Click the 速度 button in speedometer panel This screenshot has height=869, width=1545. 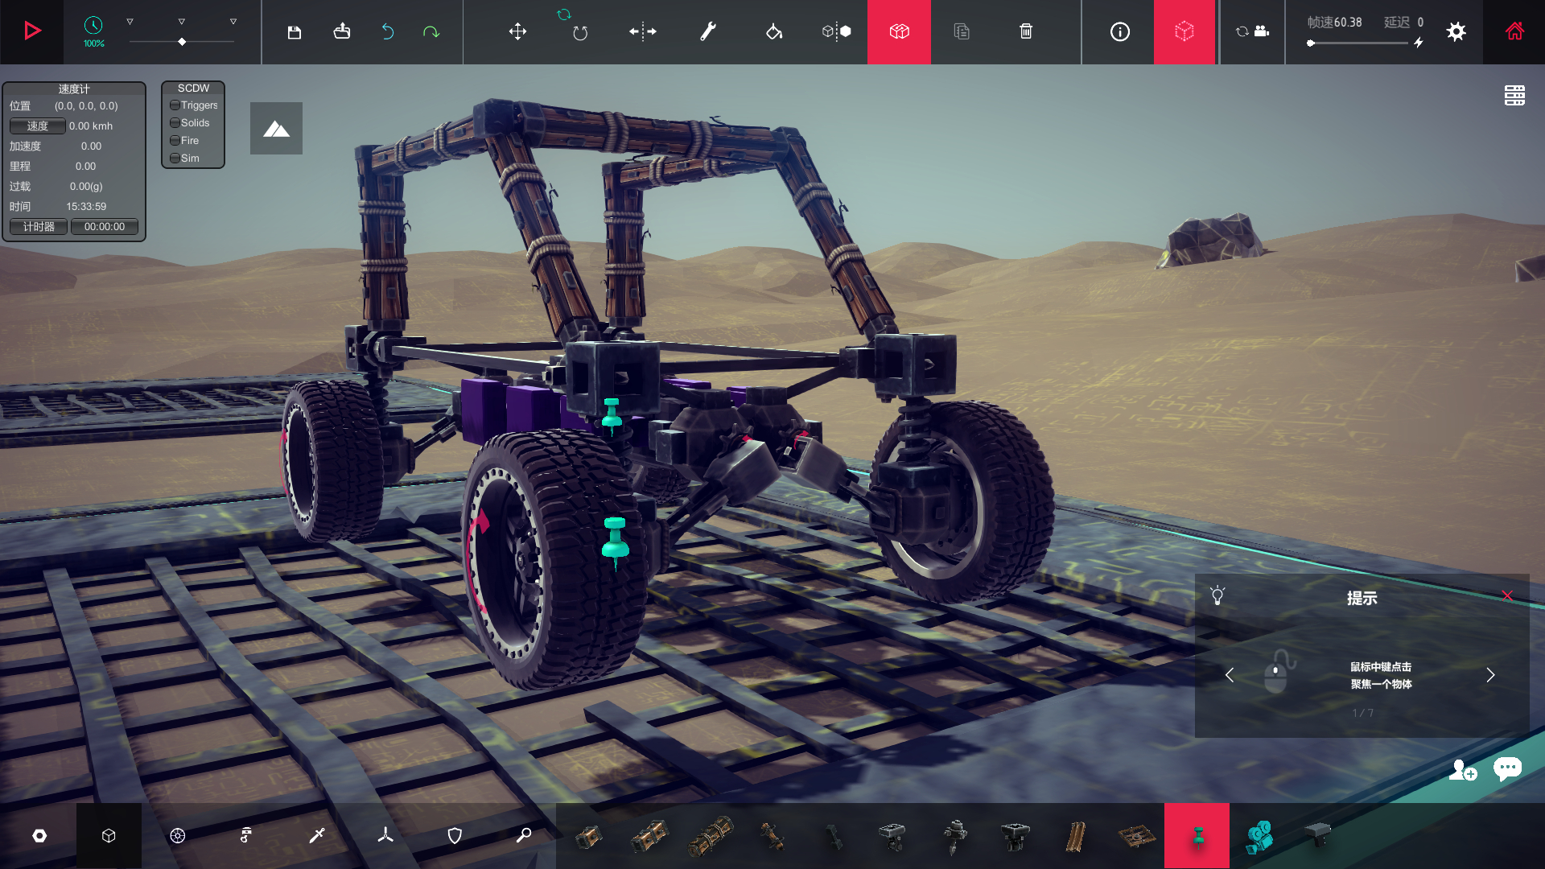(x=37, y=126)
